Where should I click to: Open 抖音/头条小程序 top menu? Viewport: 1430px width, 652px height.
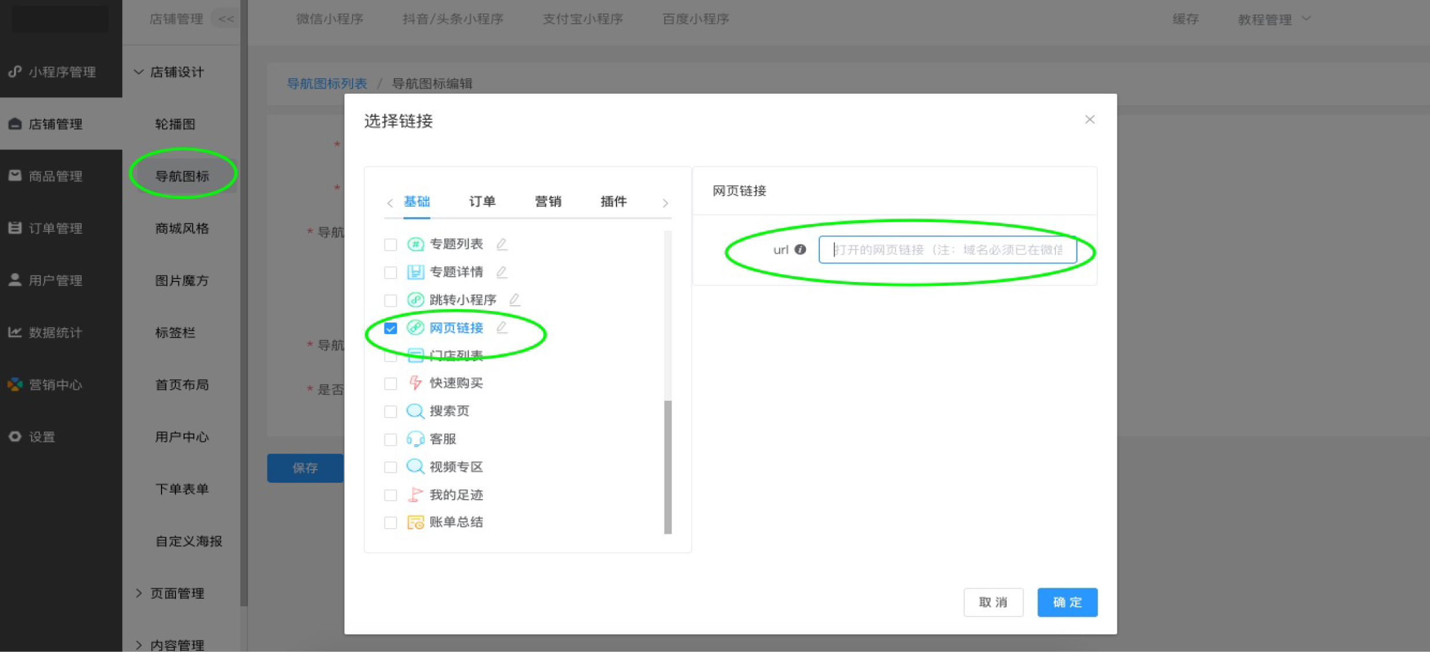click(x=453, y=19)
